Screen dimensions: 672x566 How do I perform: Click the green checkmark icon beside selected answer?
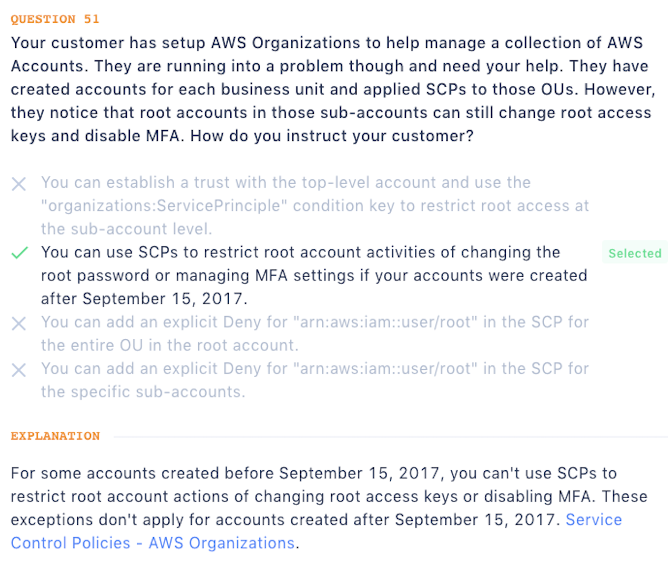19,253
